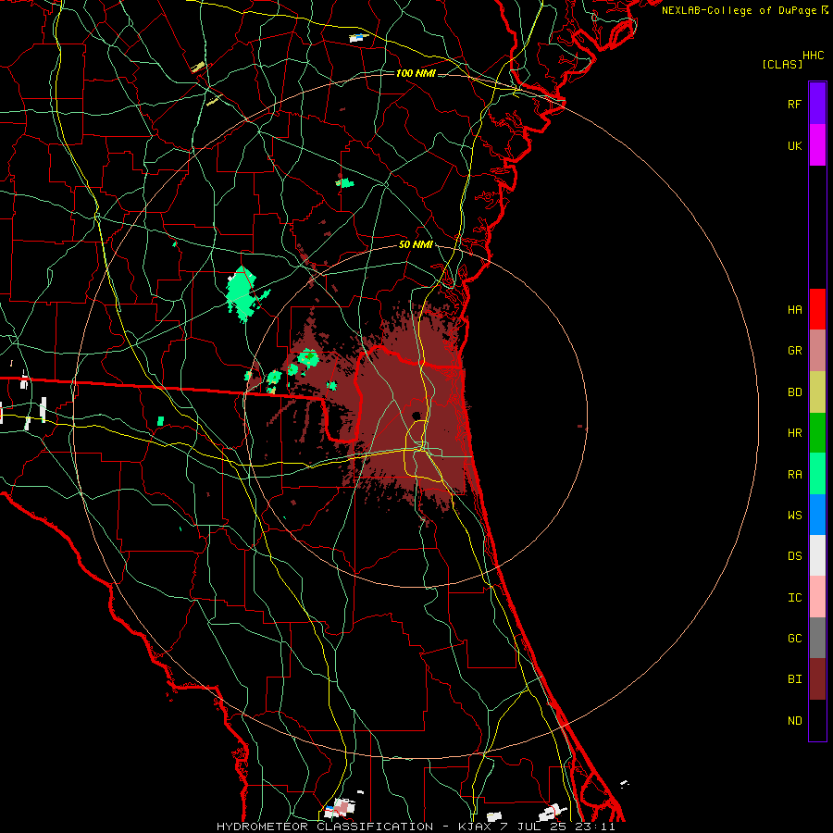Select the GR pink legend swatch
The image size is (833, 833).
pos(817,351)
